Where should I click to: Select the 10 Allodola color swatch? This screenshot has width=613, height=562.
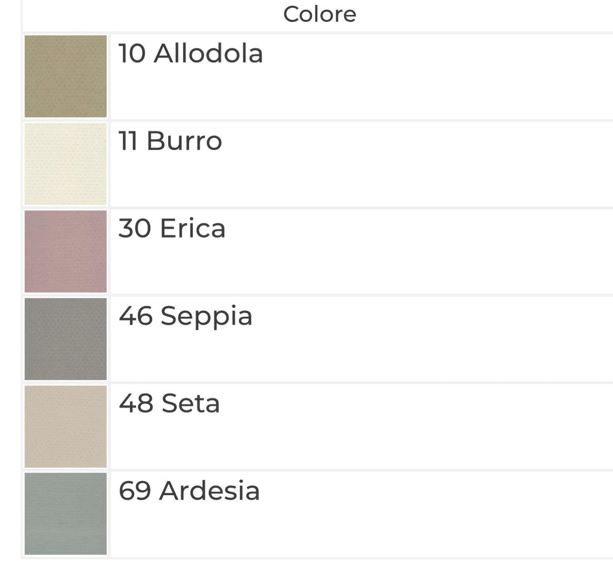[65, 76]
